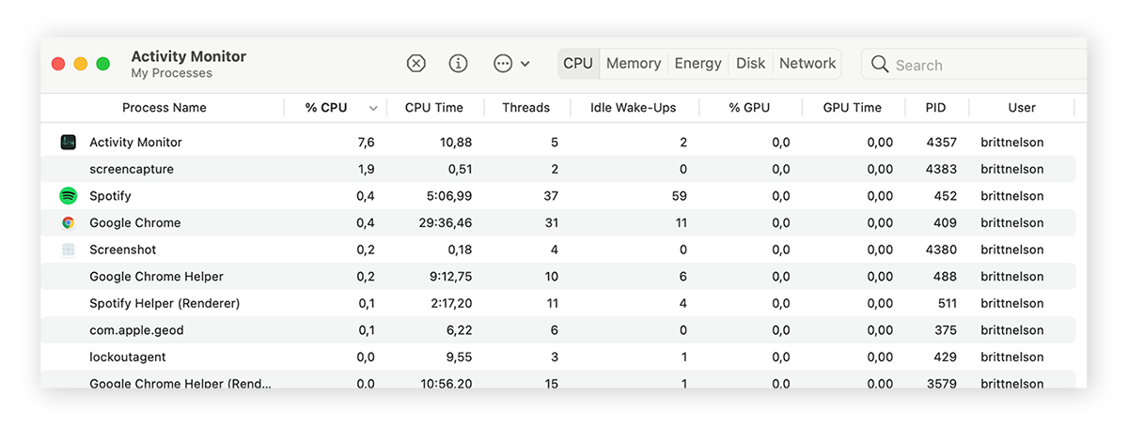Sort by the Threads column header
This screenshot has width=1128, height=425.
pyautogui.click(x=525, y=108)
